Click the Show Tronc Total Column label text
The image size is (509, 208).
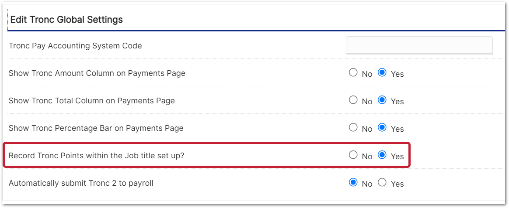tap(92, 101)
